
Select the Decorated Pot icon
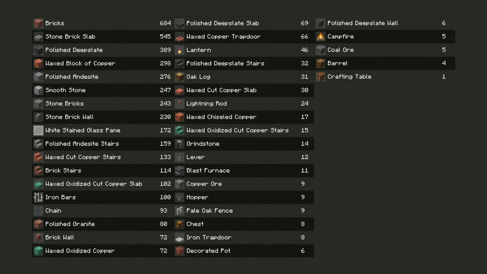tap(179, 251)
